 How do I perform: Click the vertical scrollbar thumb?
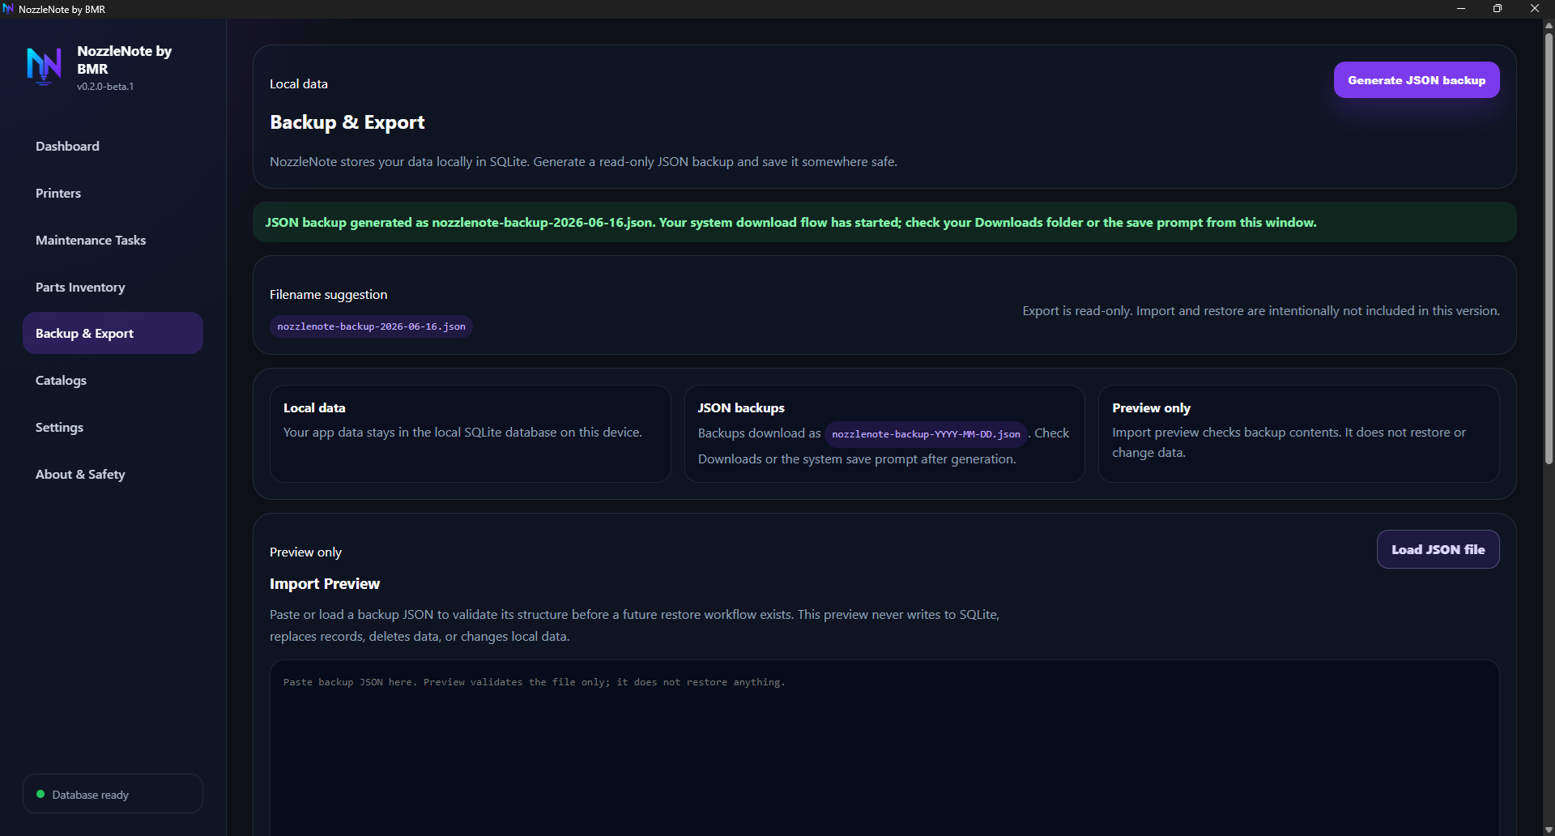tap(1549, 248)
